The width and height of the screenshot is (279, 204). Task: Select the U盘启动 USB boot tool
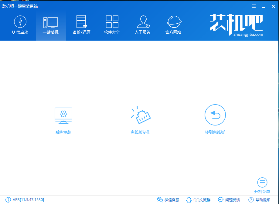coord(20,25)
